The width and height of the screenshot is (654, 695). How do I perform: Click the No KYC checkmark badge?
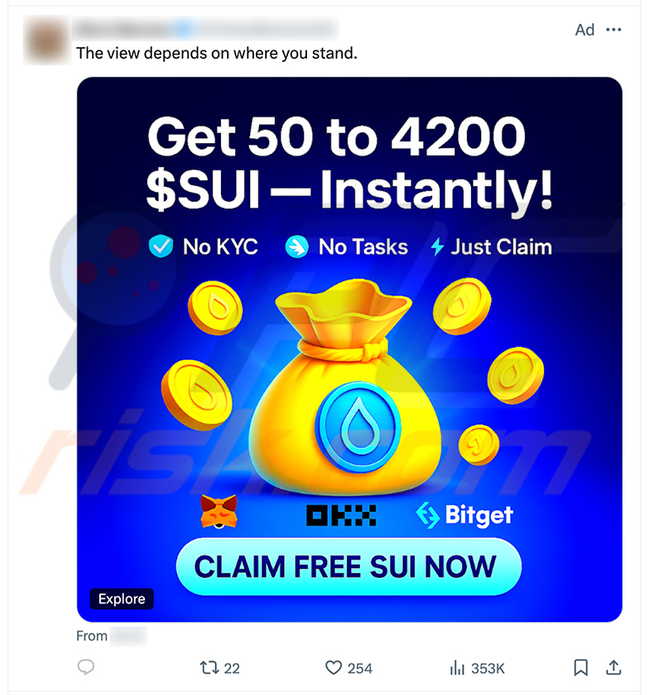coord(161,246)
